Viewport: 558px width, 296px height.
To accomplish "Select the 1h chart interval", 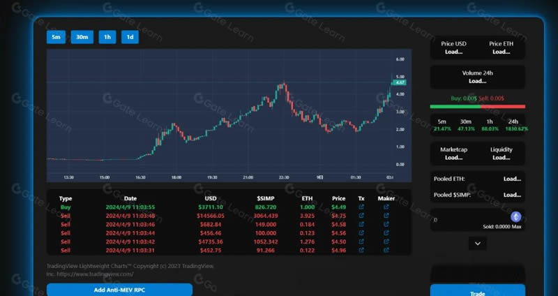I will point(107,37).
